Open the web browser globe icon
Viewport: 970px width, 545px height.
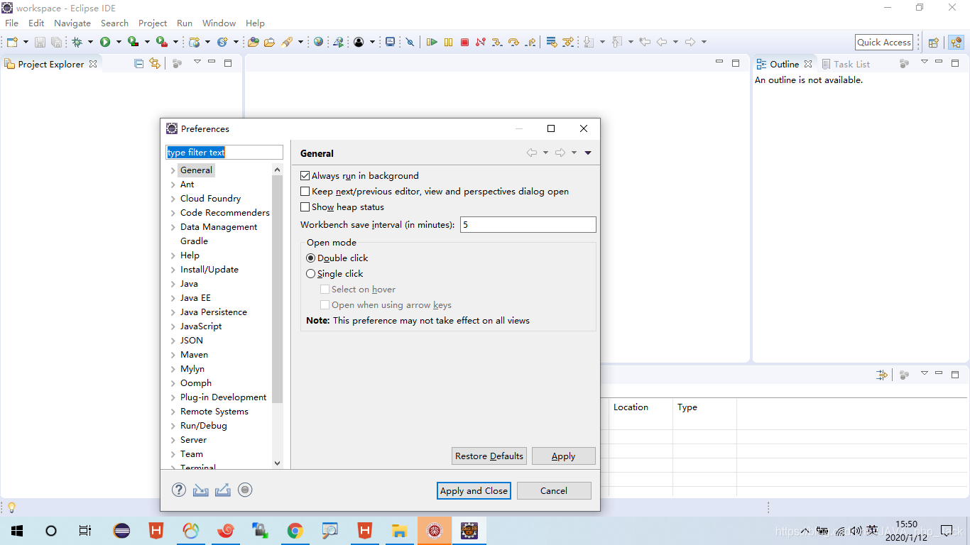coord(318,42)
